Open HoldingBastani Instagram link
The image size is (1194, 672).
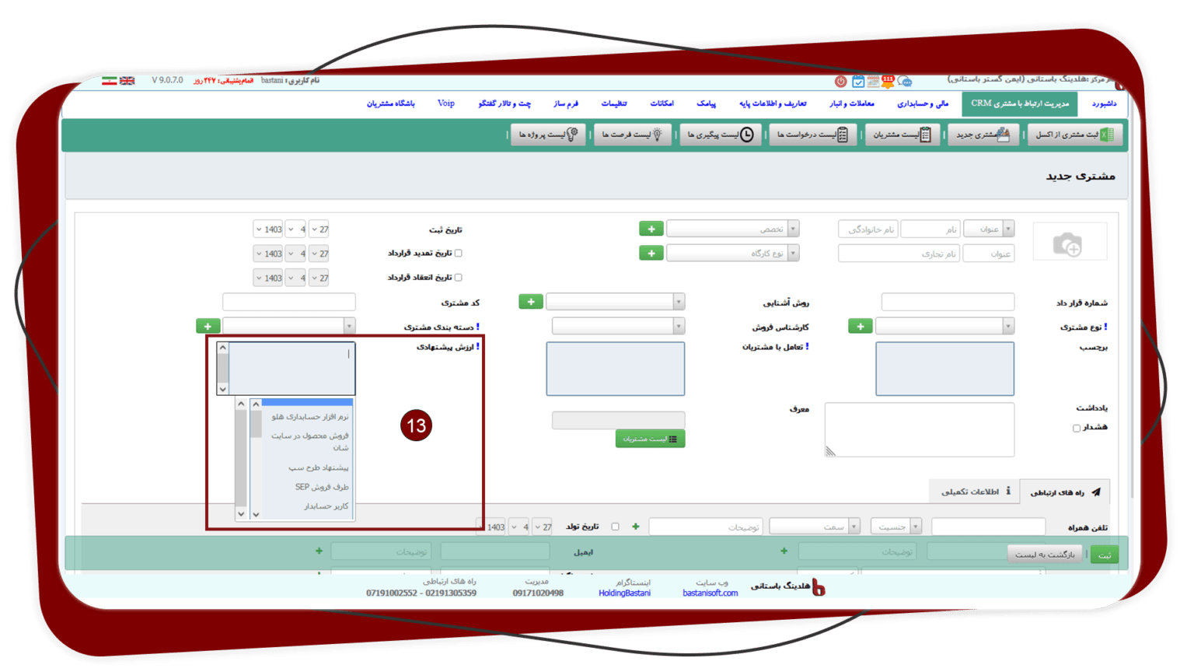624,593
